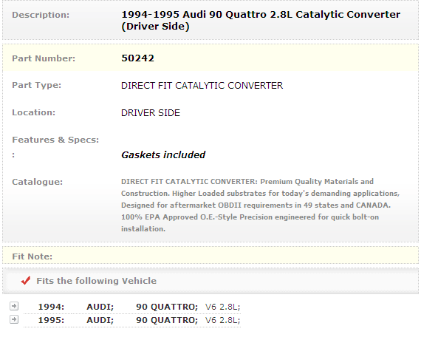Select the 1994 year entry

[x=51, y=307]
